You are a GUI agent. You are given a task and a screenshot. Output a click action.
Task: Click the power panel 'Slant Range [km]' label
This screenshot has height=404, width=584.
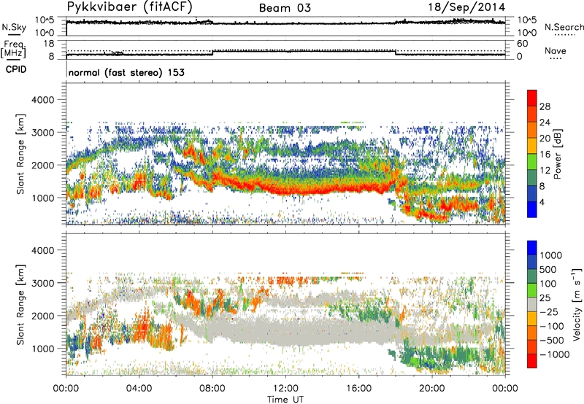click(x=20, y=154)
